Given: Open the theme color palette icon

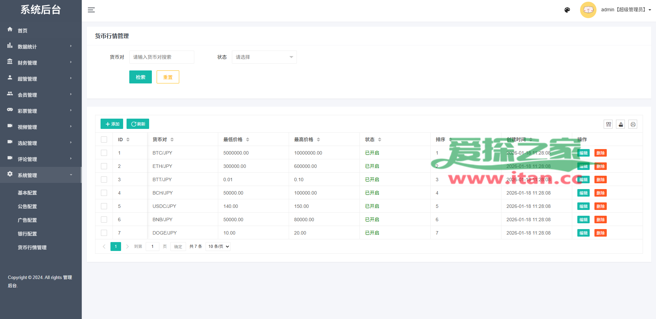Looking at the screenshot, I should 567,10.
